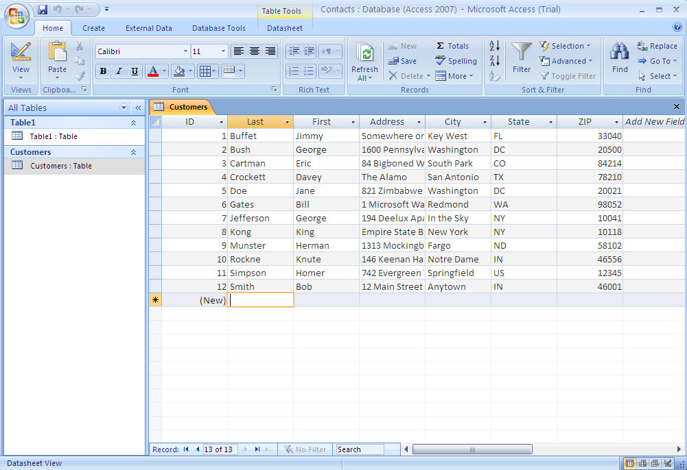Select the Home ribbon tab
This screenshot has width=687, height=470.
click(53, 28)
